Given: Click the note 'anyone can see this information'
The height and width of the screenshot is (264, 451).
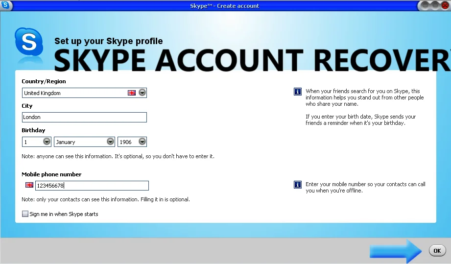Looking at the screenshot, I should (x=118, y=156).
